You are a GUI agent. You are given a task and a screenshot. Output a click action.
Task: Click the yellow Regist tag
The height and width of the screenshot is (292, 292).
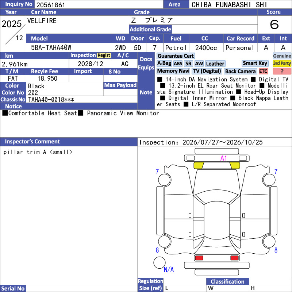(x=104, y=55)
